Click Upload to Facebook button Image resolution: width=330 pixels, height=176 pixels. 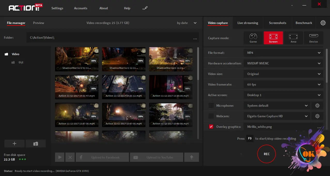102,157
